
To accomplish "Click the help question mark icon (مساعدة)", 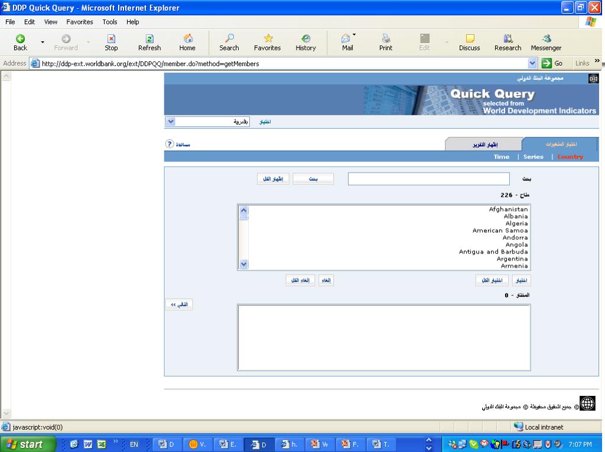I will pos(170,144).
